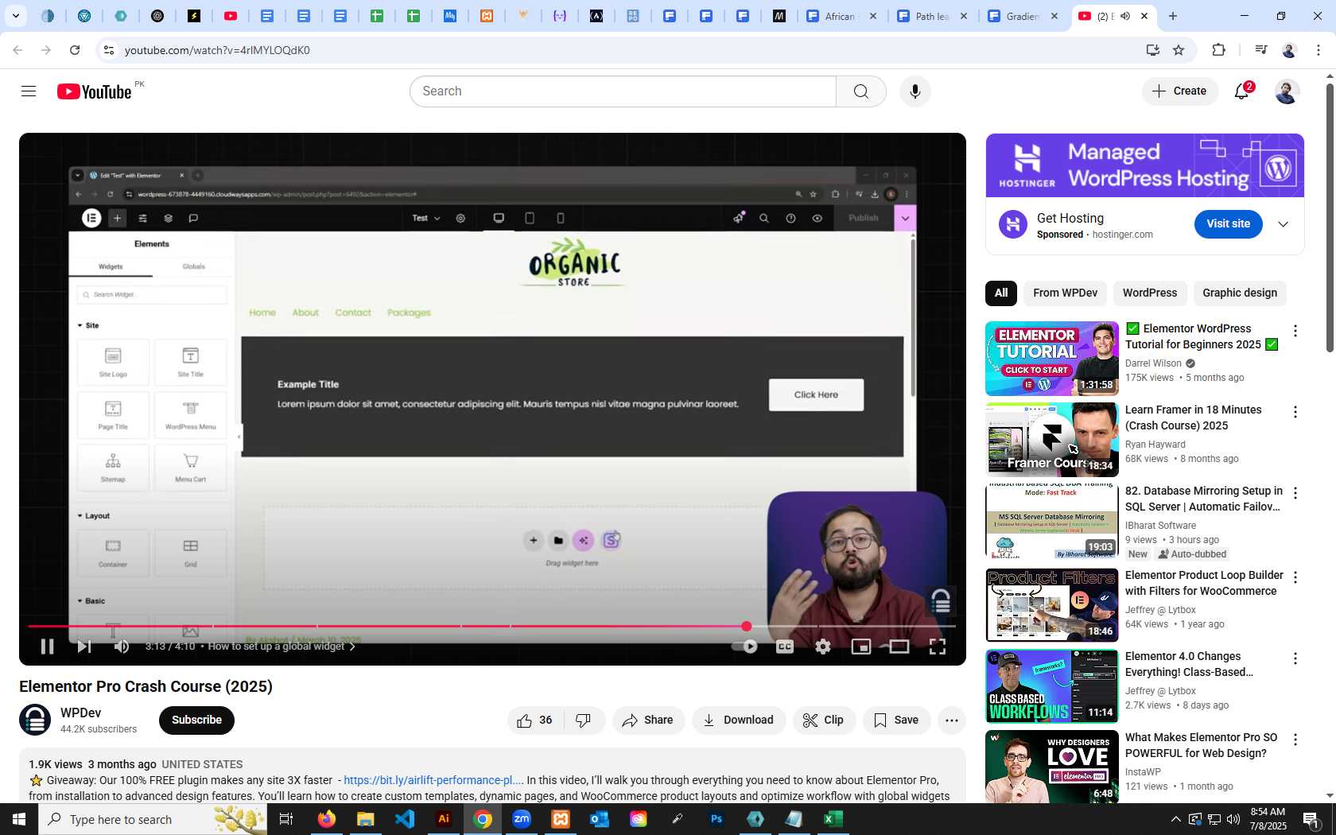Mute tab via speaker icon on YouTube tab
This screenshot has width=1336, height=835.
(x=1125, y=16)
